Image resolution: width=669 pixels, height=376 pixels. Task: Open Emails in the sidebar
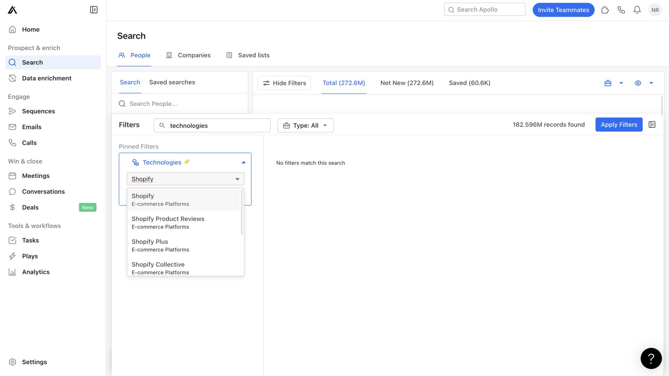(53, 127)
